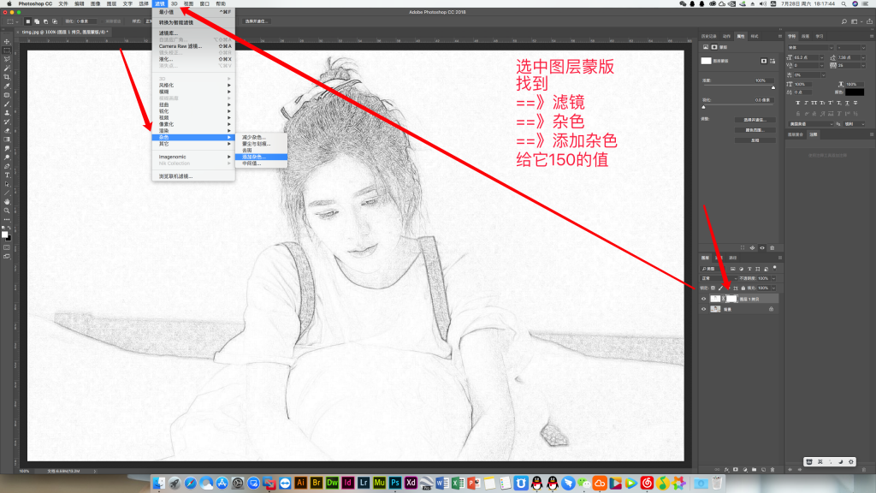Add layer style via fx icon
Viewport: 876px width, 493px height.
click(x=727, y=470)
